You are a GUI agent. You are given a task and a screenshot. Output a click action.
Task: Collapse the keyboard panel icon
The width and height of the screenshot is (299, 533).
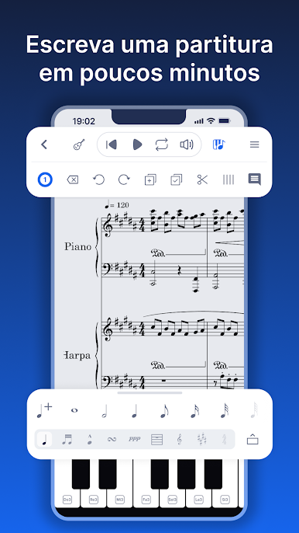[x=253, y=440]
